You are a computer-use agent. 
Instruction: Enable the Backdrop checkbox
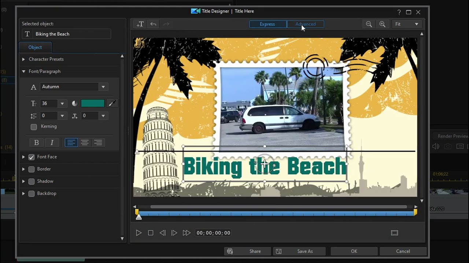[32, 194]
